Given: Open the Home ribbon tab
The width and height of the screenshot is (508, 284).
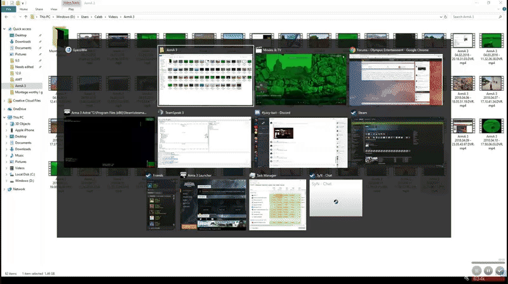Looking at the screenshot, I should click(23, 10).
